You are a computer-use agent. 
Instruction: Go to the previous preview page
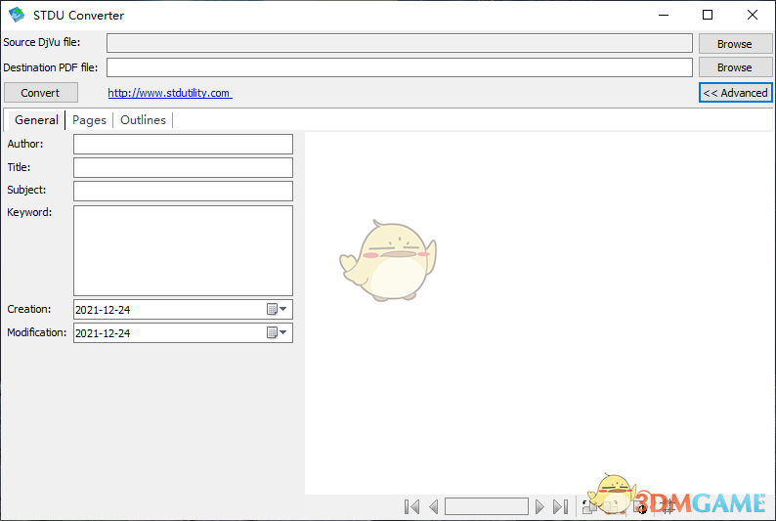tap(434, 506)
